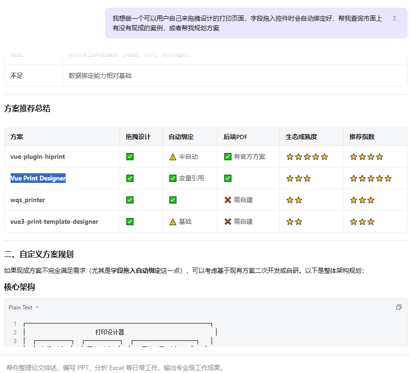Click four-star 推荐指数 rating of vue-plugin-hiprint
This screenshot has height=373, width=410.
367,157
